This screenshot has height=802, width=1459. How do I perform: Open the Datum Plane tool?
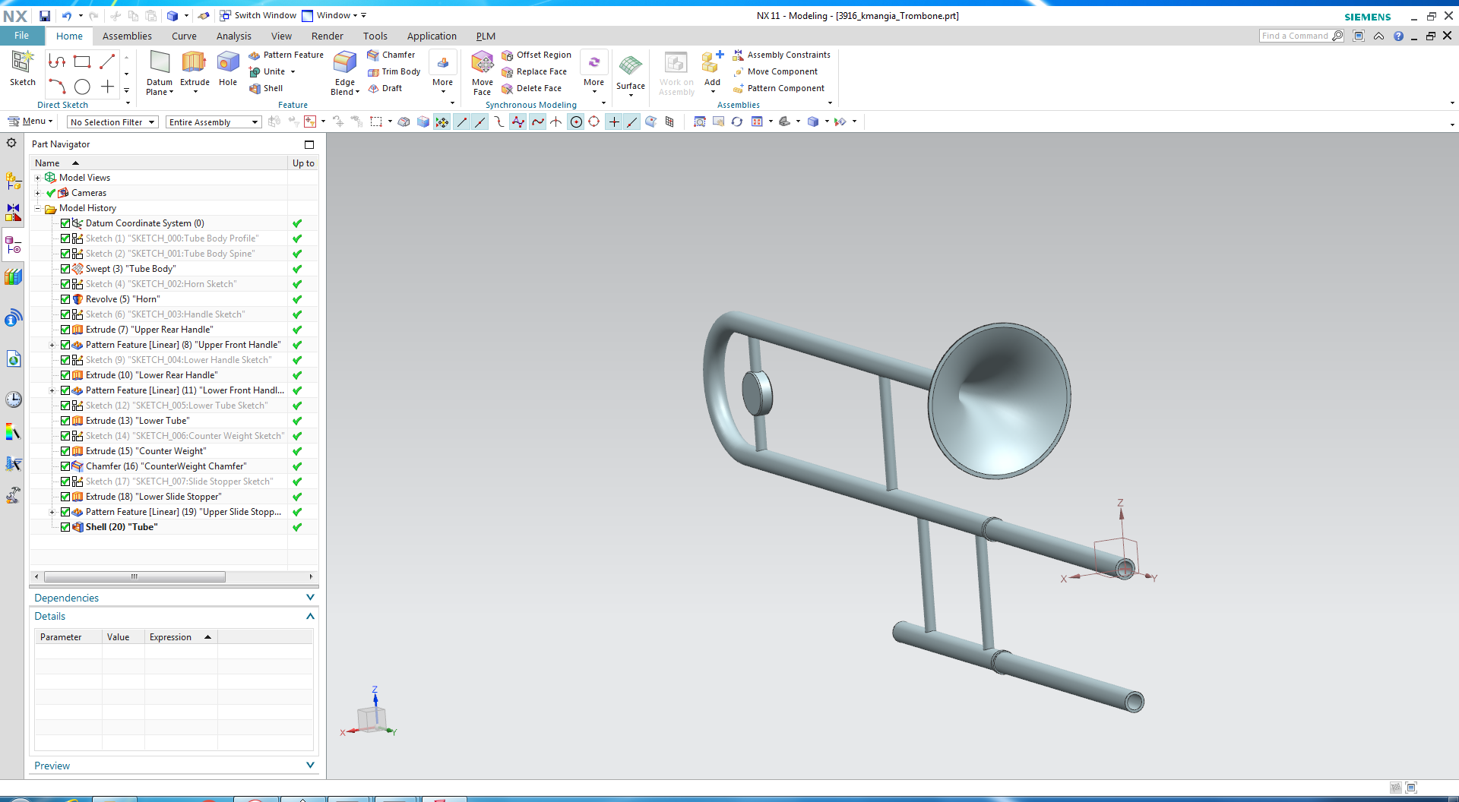tap(160, 64)
